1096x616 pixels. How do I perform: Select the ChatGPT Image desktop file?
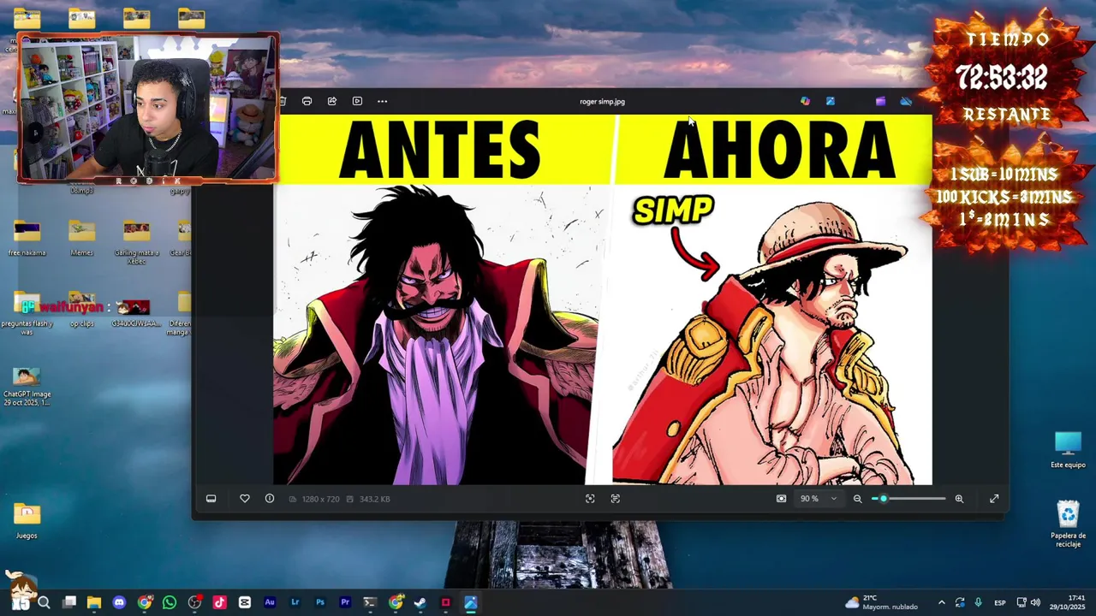27,386
